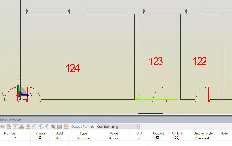Click the broken CP Link icon in row 2
The width and height of the screenshot is (232, 146).
pos(176,138)
